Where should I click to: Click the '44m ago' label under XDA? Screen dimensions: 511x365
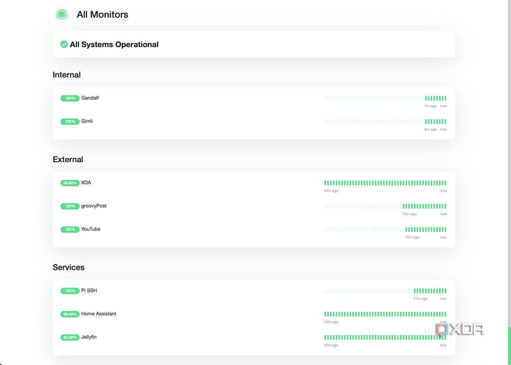[x=331, y=191]
